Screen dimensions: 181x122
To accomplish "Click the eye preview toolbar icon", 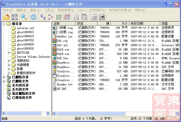I will pyautogui.click(x=102, y=17).
